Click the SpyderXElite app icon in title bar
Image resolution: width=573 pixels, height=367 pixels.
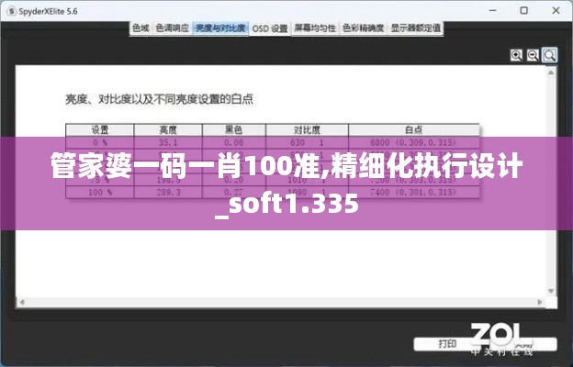(11, 11)
